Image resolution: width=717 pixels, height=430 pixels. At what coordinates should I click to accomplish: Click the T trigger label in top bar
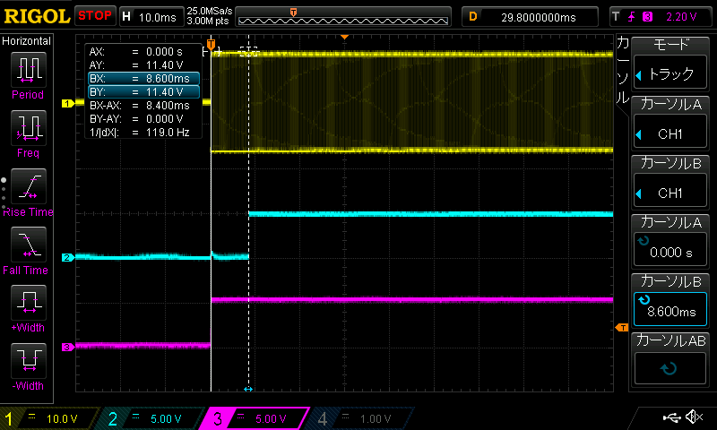click(616, 17)
